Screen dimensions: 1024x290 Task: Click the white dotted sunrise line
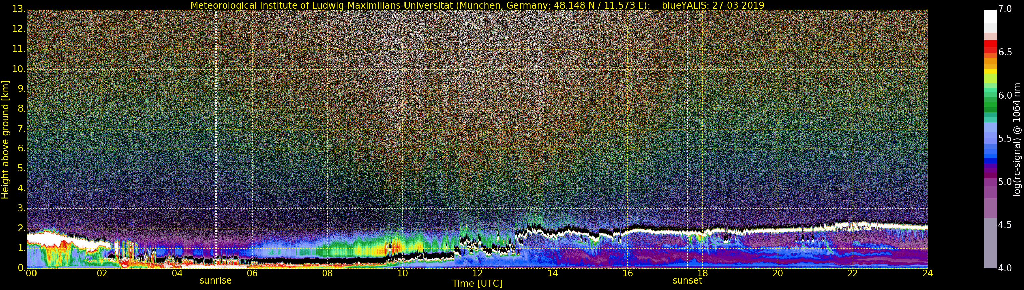216,139
